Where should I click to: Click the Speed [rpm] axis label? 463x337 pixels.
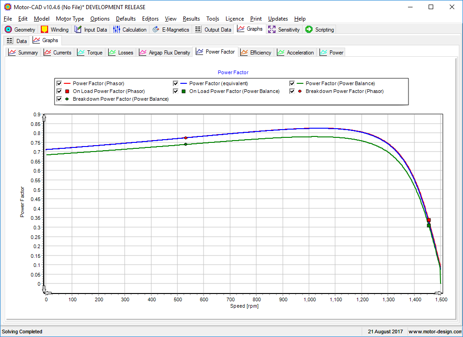[x=244, y=306]
